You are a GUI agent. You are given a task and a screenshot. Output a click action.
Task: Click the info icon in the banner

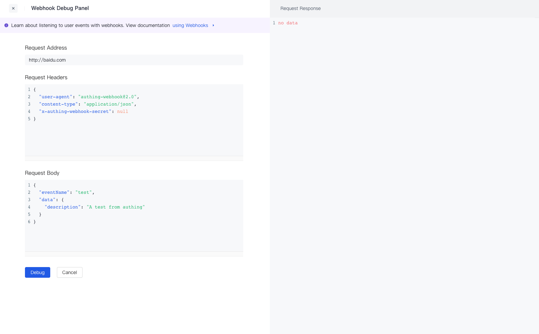[6, 25]
